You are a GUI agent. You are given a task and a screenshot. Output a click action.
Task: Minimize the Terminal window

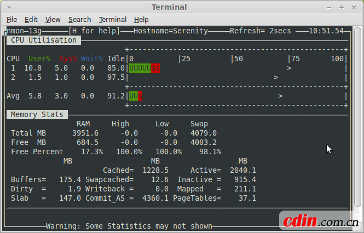point(329,8)
